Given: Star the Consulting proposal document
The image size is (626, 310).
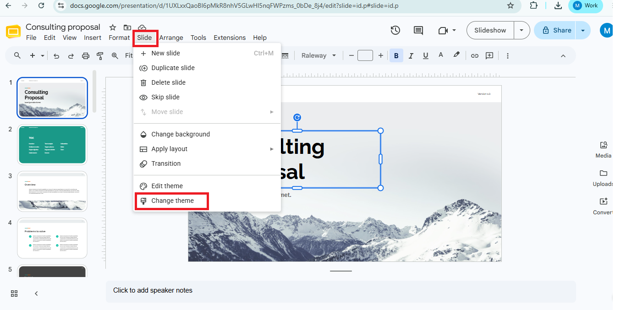Looking at the screenshot, I should click(x=113, y=27).
